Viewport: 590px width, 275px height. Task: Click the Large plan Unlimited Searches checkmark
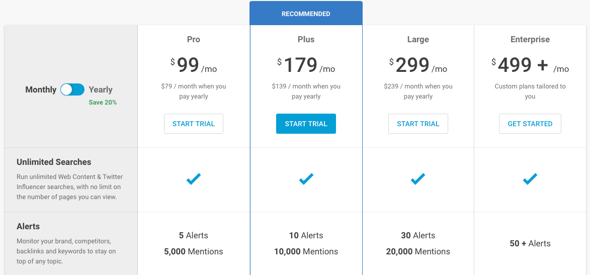pyautogui.click(x=418, y=179)
